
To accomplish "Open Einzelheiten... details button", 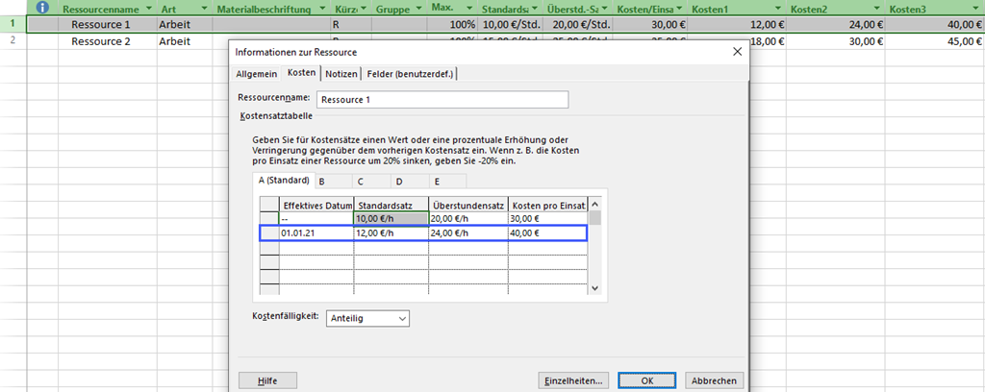I will tap(573, 380).
